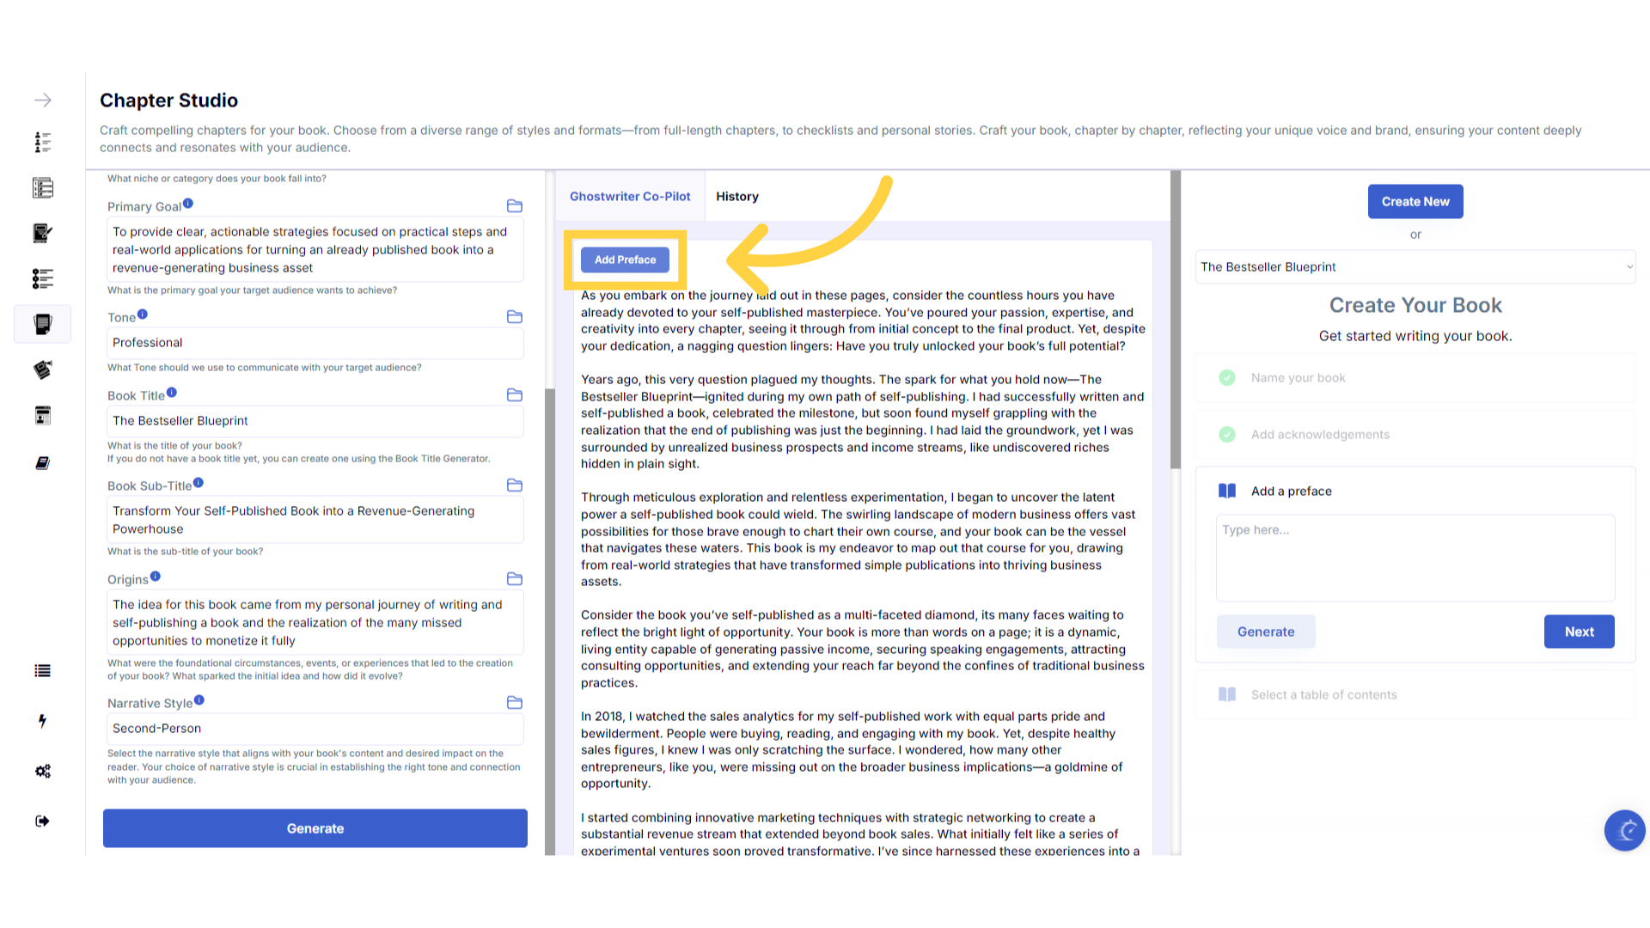Expand the Select a table of contents step
This screenshot has width=1650, height=928.
(x=1323, y=695)
